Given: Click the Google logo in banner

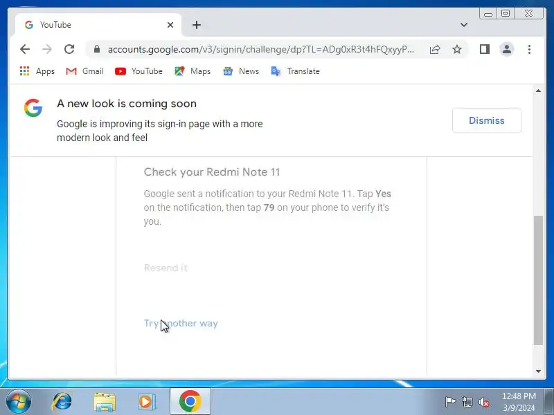Looking at the screenshot, I should point(33,108).
